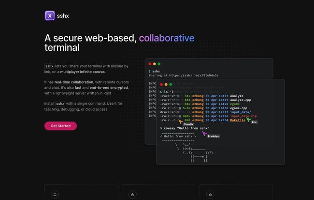Click the sshx brand name text
The width and height of the screenshot is (314, 200).
63,16
